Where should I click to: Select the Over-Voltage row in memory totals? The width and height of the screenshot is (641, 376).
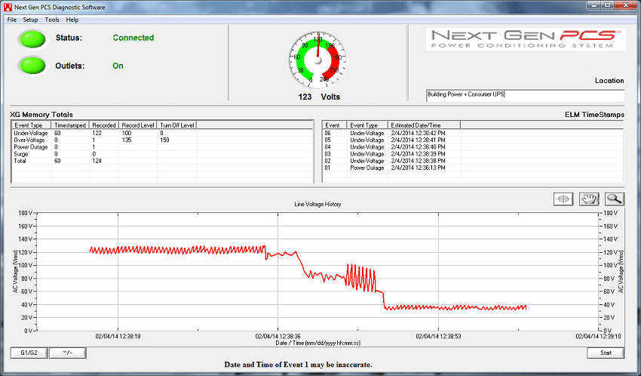pos(162,140)
